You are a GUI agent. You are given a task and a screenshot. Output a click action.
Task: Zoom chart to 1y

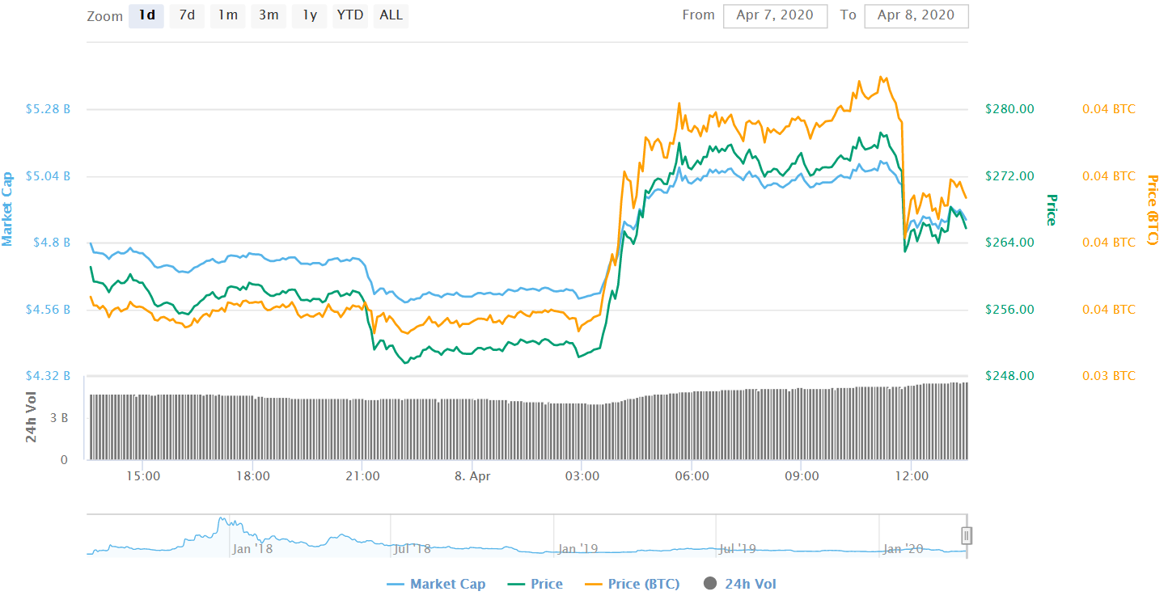tap(309, 15)
